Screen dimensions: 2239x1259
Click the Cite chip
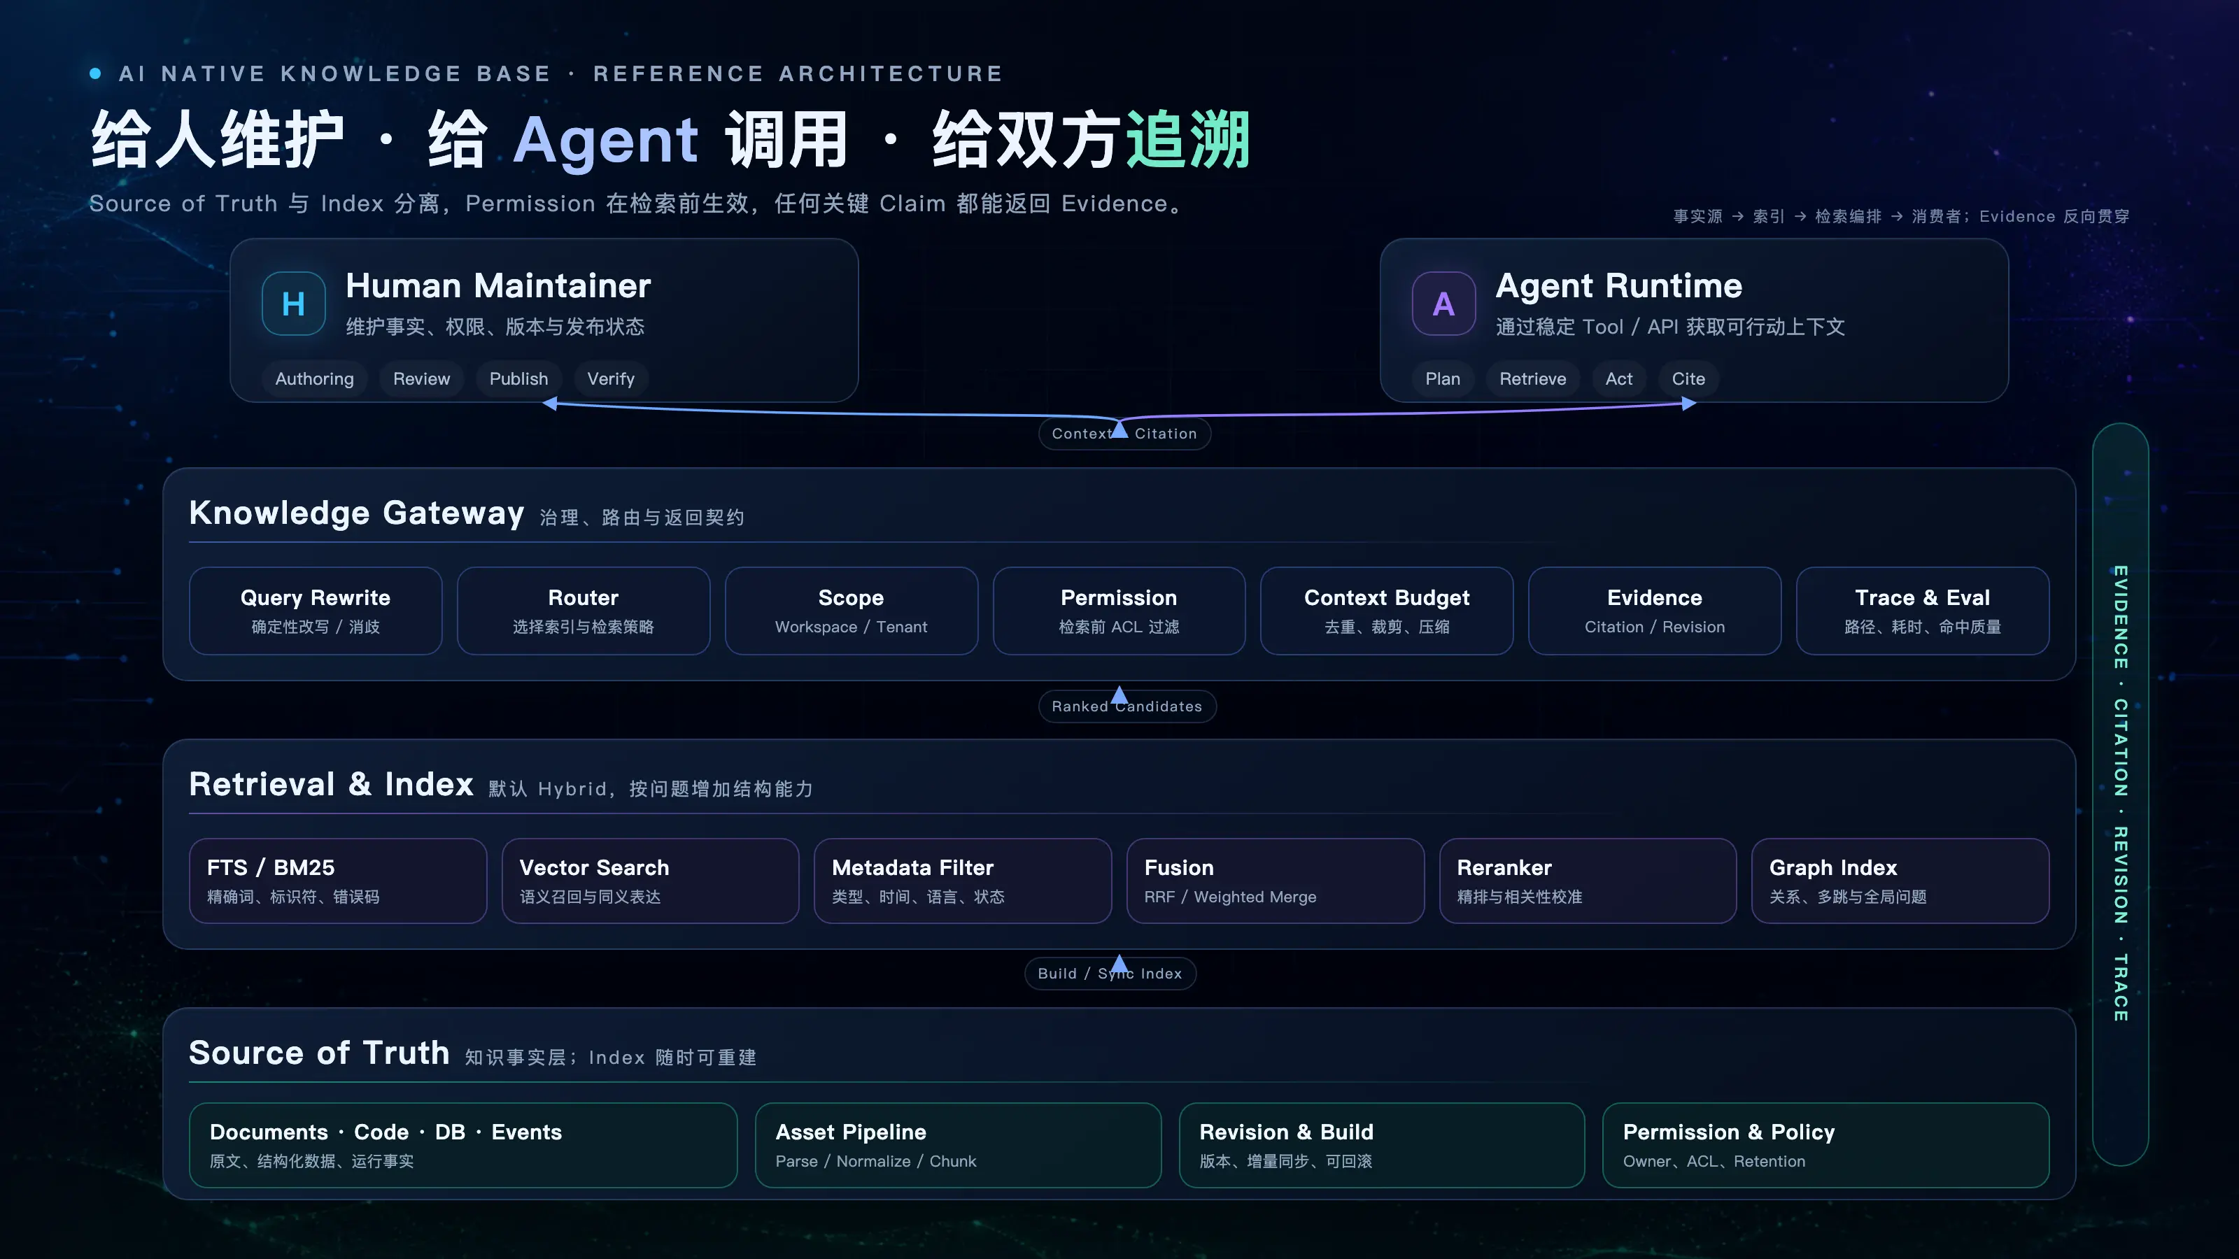pos(1688,379)
